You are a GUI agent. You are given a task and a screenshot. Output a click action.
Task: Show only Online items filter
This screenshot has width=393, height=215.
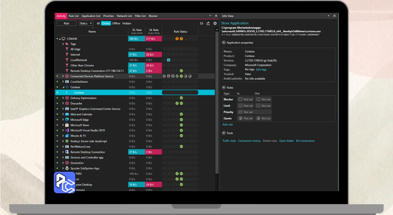[x=106, y=23]
